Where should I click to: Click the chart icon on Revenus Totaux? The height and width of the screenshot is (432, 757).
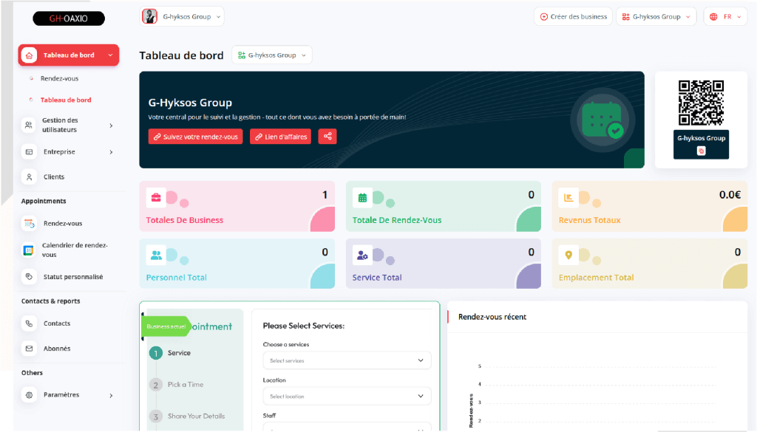click(568, 198)
